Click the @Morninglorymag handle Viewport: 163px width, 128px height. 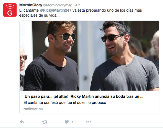pos(58,5)
